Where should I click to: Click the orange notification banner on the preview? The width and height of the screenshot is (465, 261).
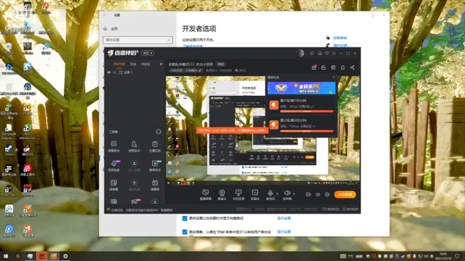[x=232, y=130]
